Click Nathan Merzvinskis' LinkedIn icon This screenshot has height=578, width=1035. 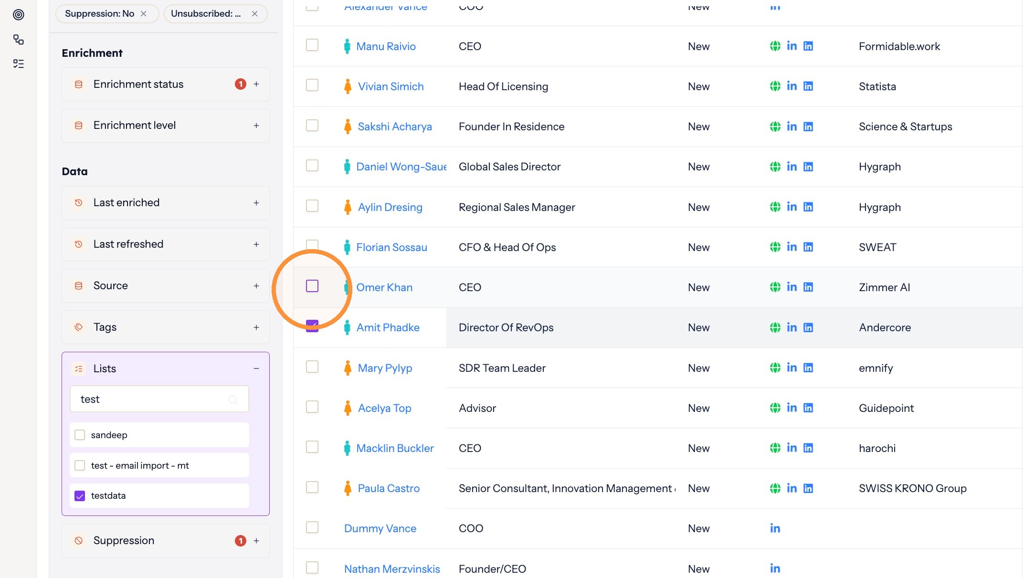point(775,568)
